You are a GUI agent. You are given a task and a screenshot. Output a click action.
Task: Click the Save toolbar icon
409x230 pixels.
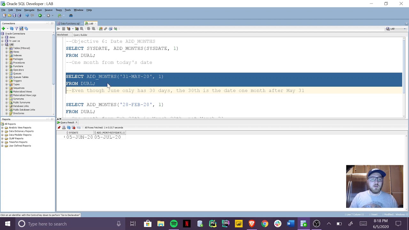(x=14, y=15)
